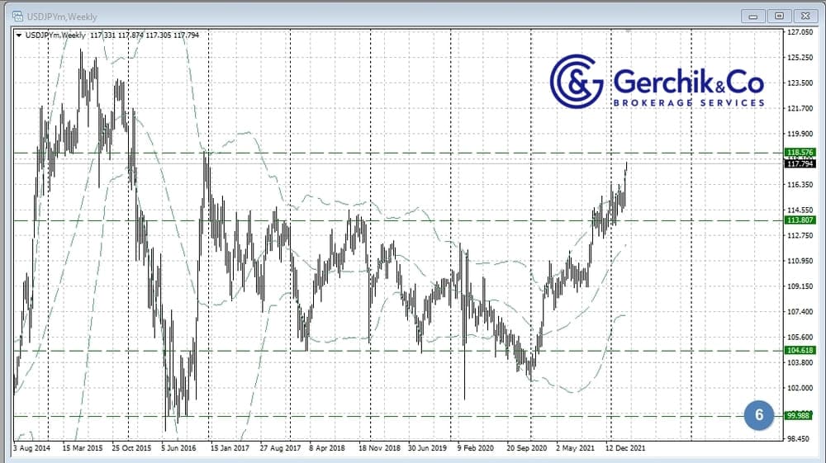Click the 127.050 top price scale value
Viewport: 826px width, 463px height.
[x=800, y=32]
